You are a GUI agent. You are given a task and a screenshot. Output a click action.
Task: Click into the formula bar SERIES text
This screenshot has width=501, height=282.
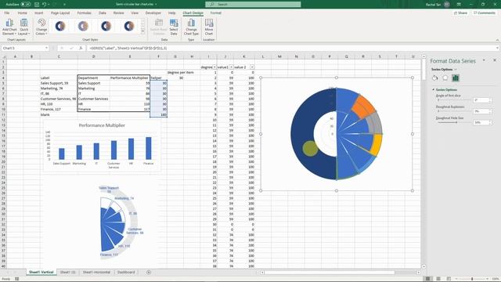[128, 48]
